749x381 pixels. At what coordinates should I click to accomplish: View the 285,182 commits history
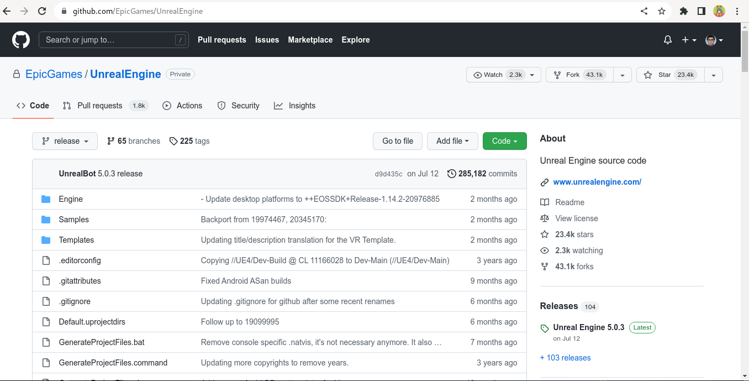[482, 174]
